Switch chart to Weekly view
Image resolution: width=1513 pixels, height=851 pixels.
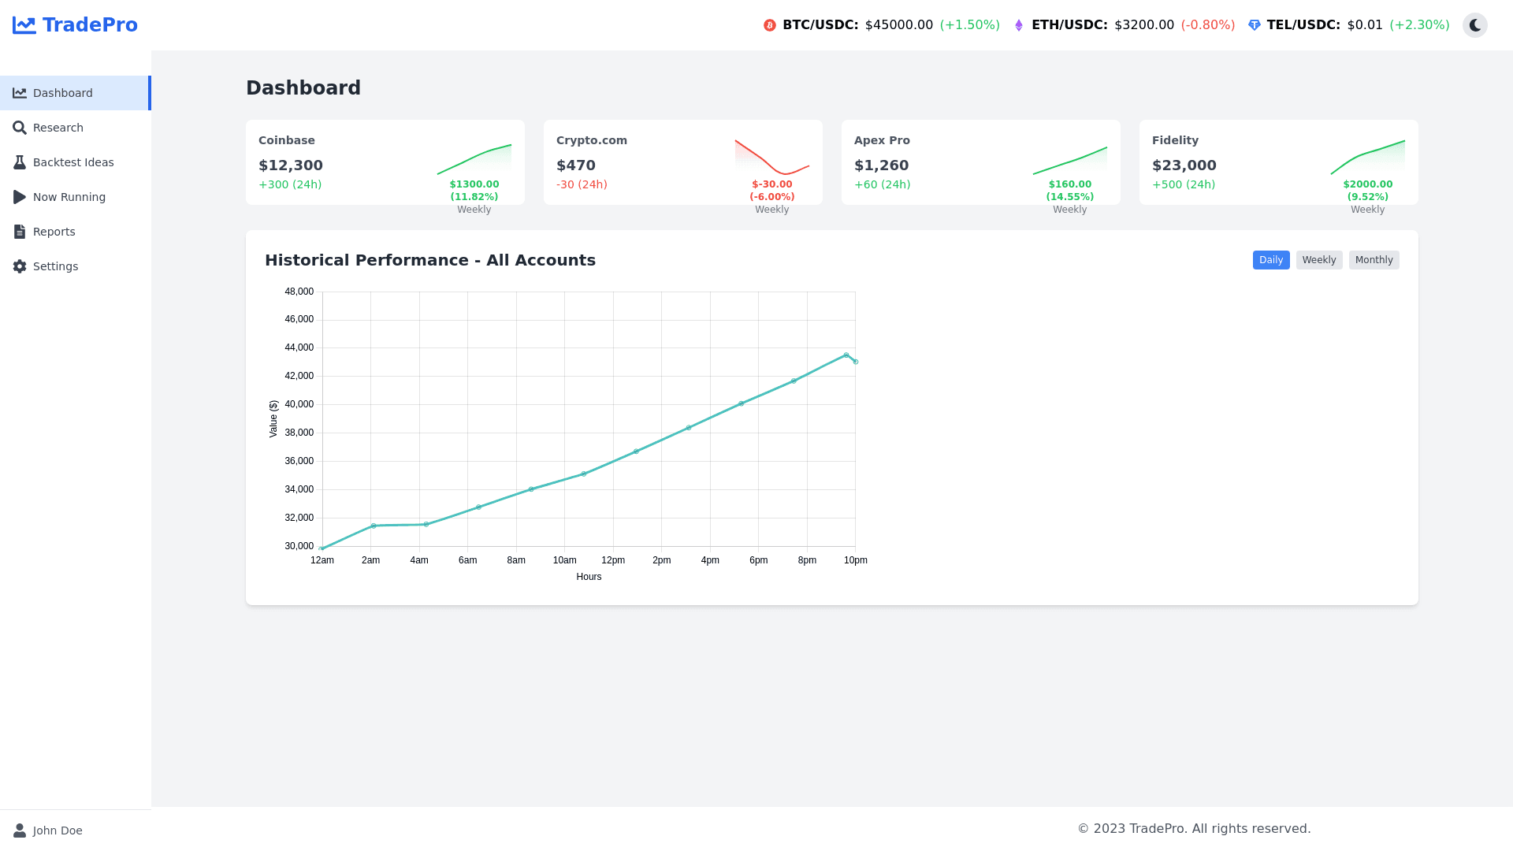1319,260
